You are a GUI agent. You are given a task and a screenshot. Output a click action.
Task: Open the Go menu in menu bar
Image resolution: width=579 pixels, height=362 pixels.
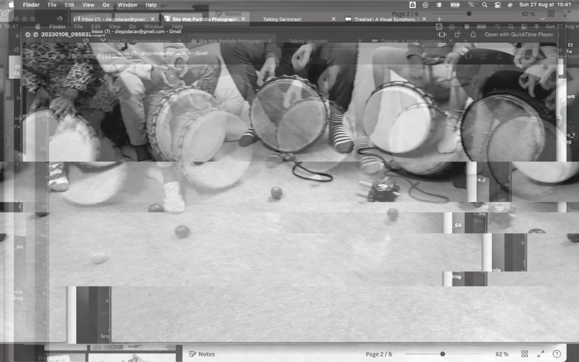tap(106, 5)
